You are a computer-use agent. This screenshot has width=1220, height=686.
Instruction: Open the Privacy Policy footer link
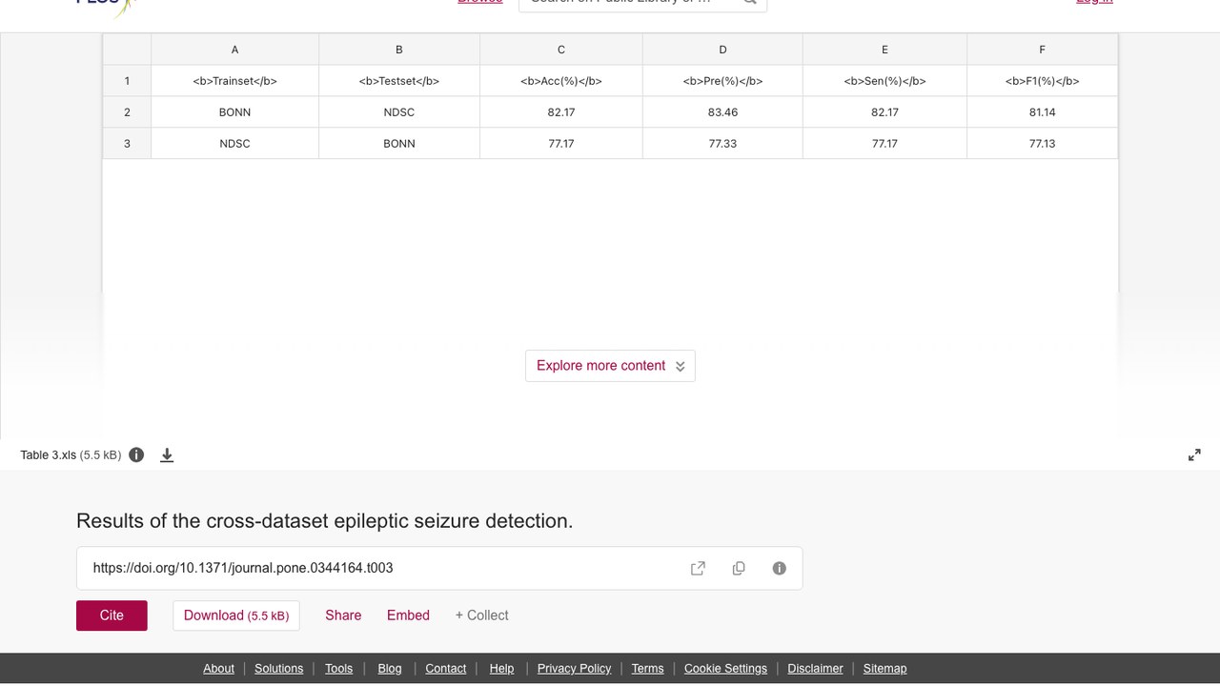[x=574, y=668]
